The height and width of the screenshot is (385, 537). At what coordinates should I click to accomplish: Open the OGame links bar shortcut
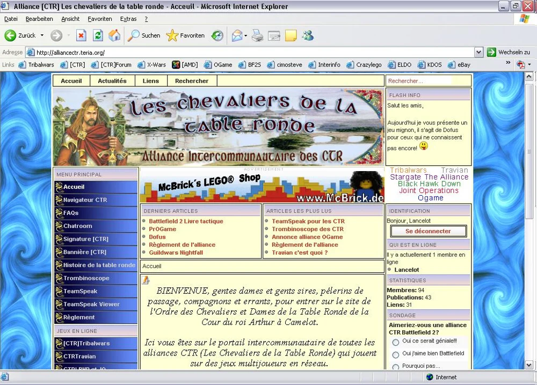(x=218, y=65)
